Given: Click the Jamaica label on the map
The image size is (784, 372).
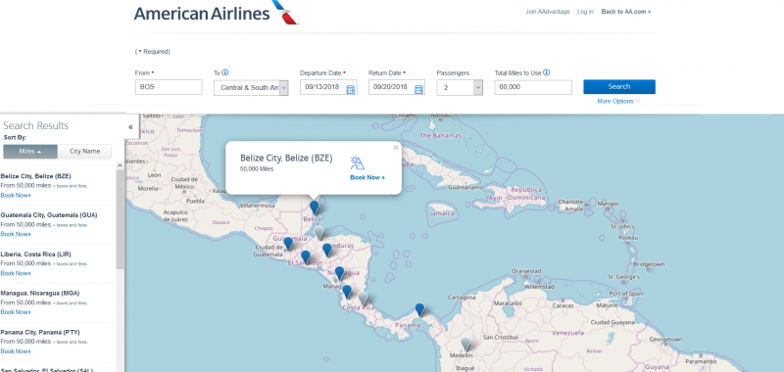Looking at the screenshot, I should (x=443, y=213).
